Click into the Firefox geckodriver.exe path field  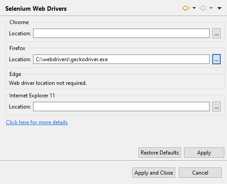point(121,59)
